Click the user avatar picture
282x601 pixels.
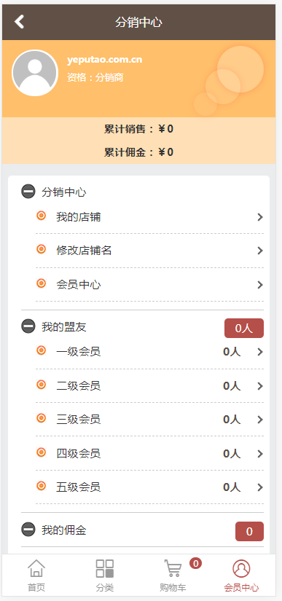point(35,73)
